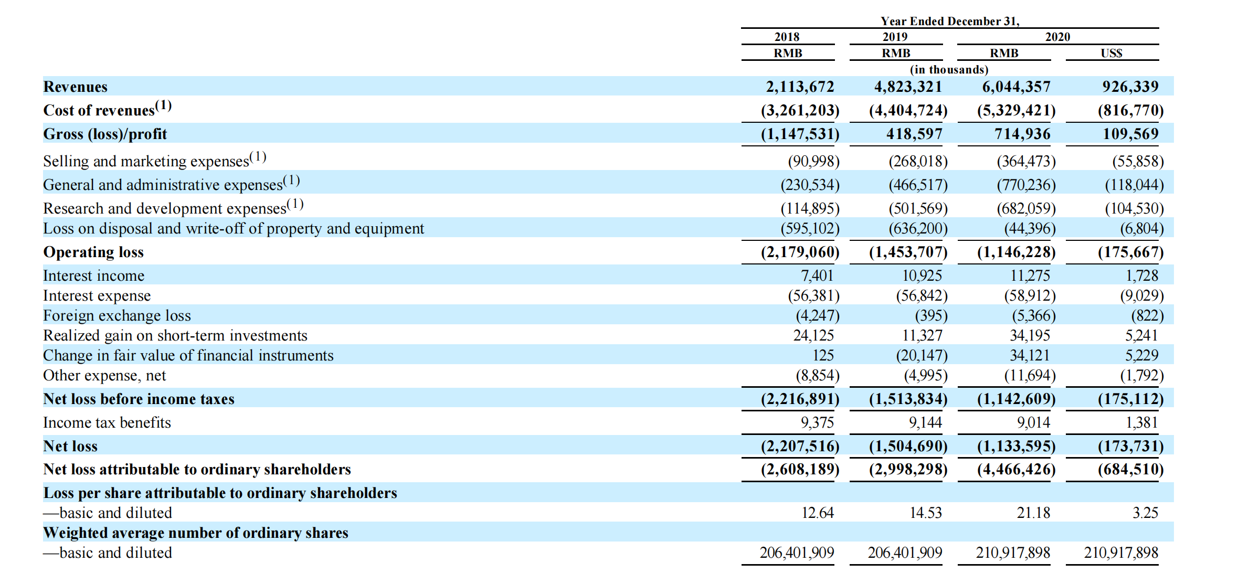Click loss per share 2020 value 21.18
The height and width of the screenshot is (573, 1249).
click(x=1033, y=513)
